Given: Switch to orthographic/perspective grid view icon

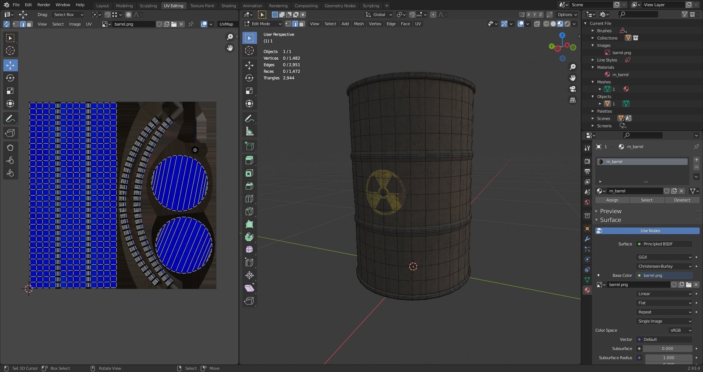Looking at the screenshot, I should point(573,100).
